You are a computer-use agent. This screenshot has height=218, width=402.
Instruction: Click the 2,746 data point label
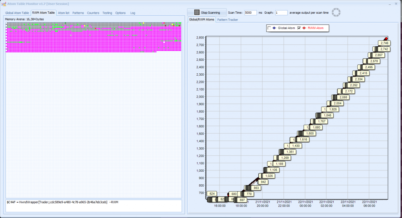(x=384, y=43)
